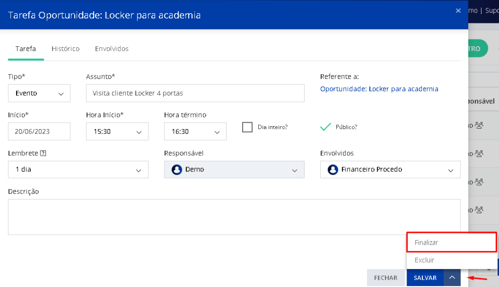
Task: Open the Tipo dropdown showing Evento
Action: click(39, 93)
